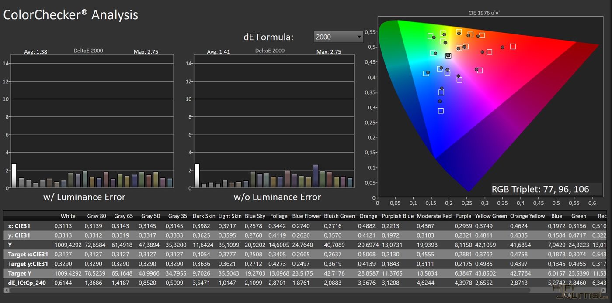Click tallest purple bar in w/o Luminance chart
Screen dimensions: 612x303
click(316, 176)
